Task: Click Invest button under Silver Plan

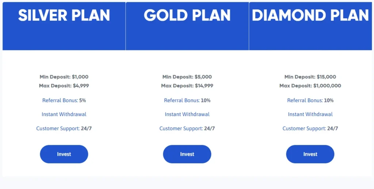Action: click(x=64, y=154)
